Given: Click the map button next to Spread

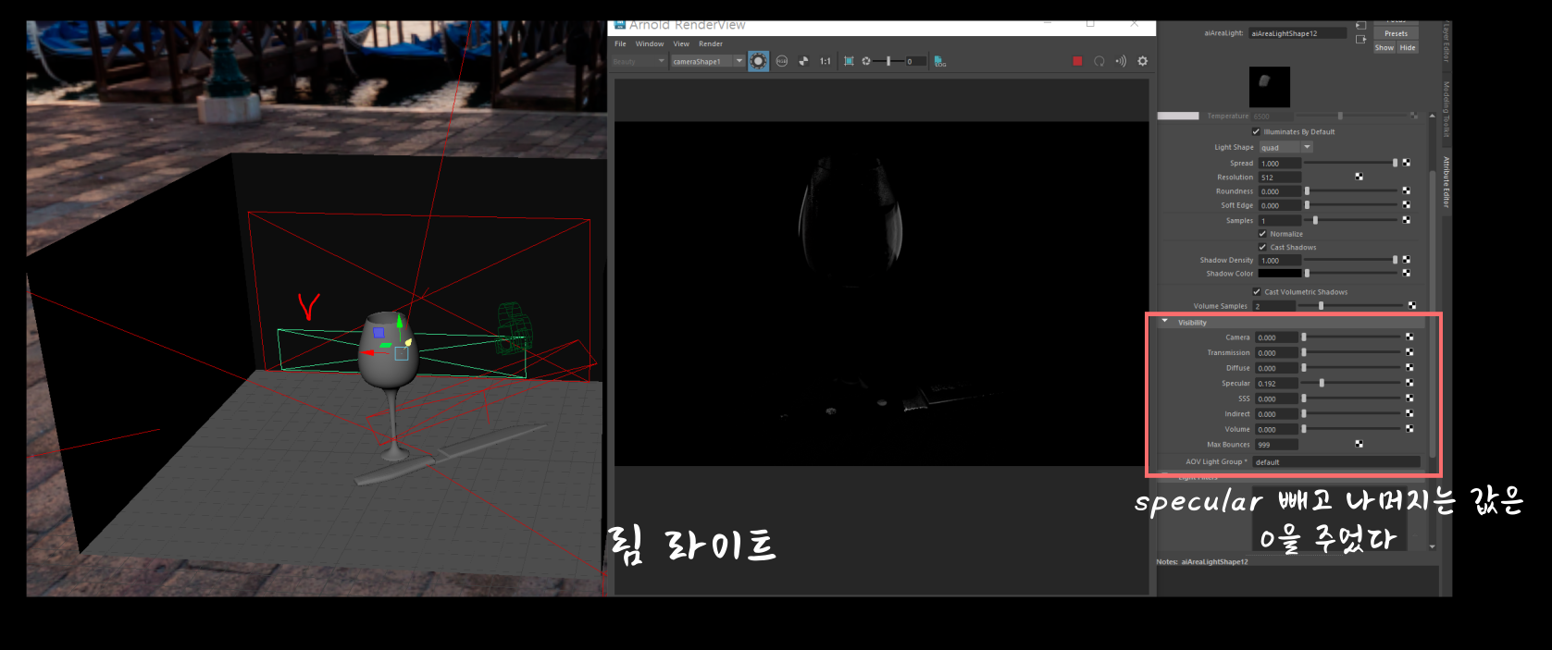Looking at the screenshot, I should click(x=1407, y=163).
